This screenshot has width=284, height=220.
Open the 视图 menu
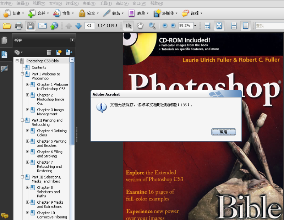coord(39,4)
